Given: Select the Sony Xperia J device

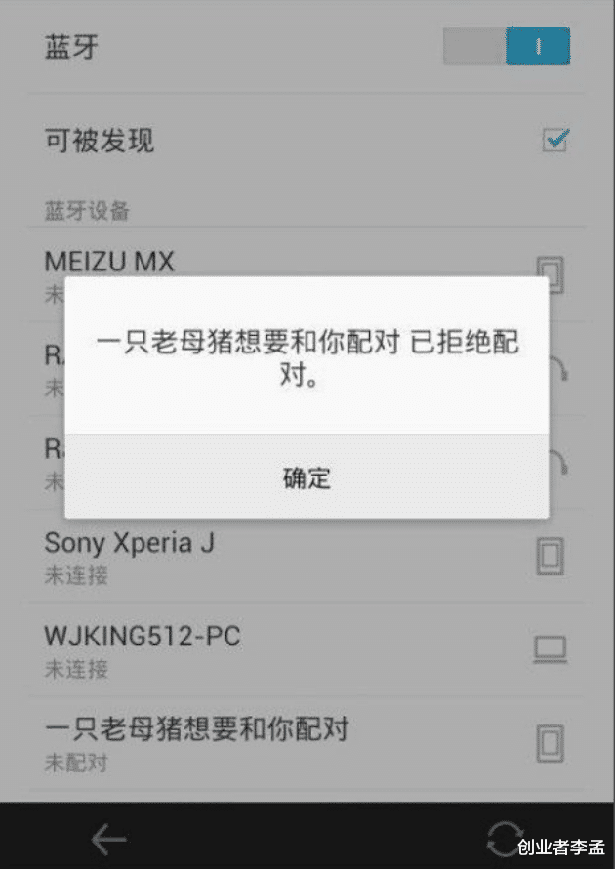Looking at the screenshot, I should tap(307, 557).
